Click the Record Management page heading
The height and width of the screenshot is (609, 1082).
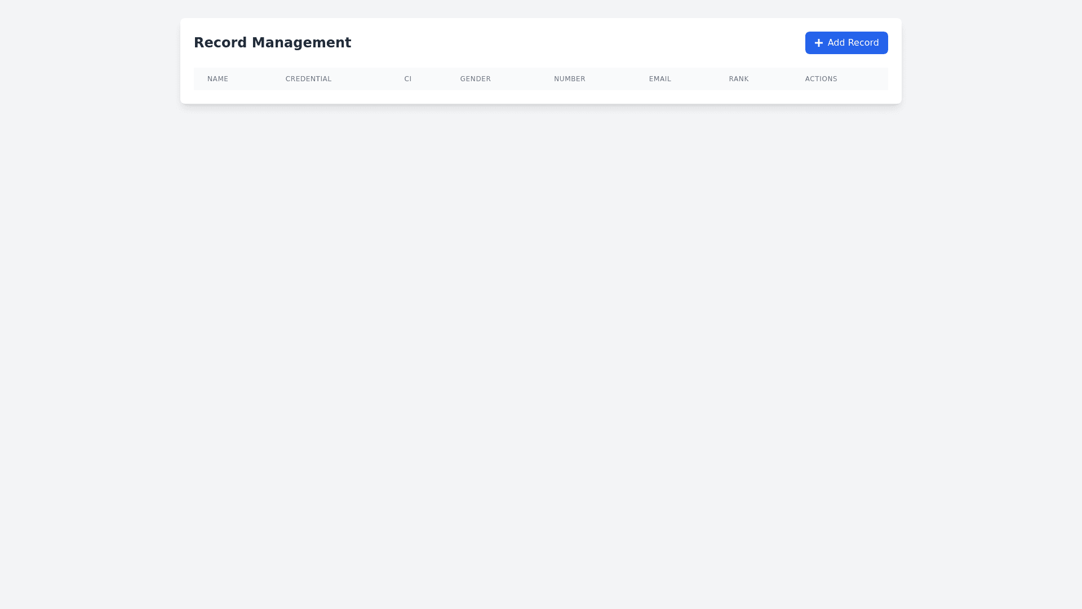(x=272, y=43)
